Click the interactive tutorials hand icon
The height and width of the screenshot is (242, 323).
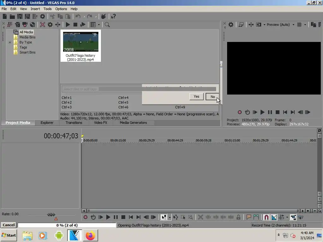[103, 16]
